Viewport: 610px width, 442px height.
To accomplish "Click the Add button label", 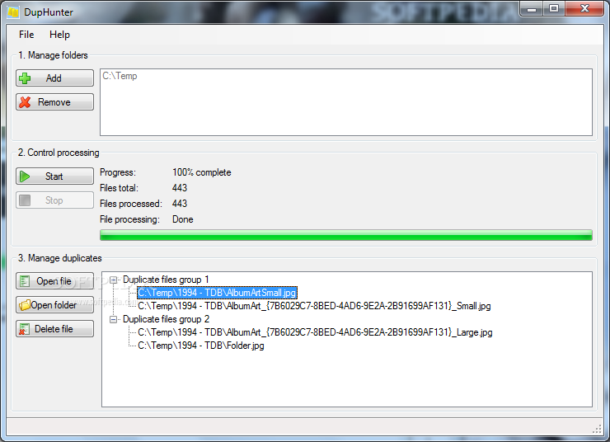I will (54, 78).
